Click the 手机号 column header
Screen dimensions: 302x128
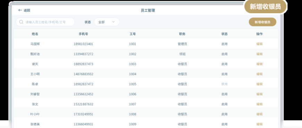coord(83,34)
